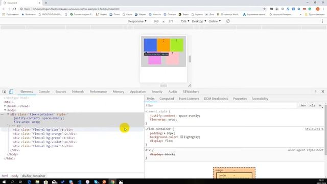Image resolution: width=327 pixels, height=184 pixels.
Task: Open the Photos app taskbar icon
Action: pos(121,182)
